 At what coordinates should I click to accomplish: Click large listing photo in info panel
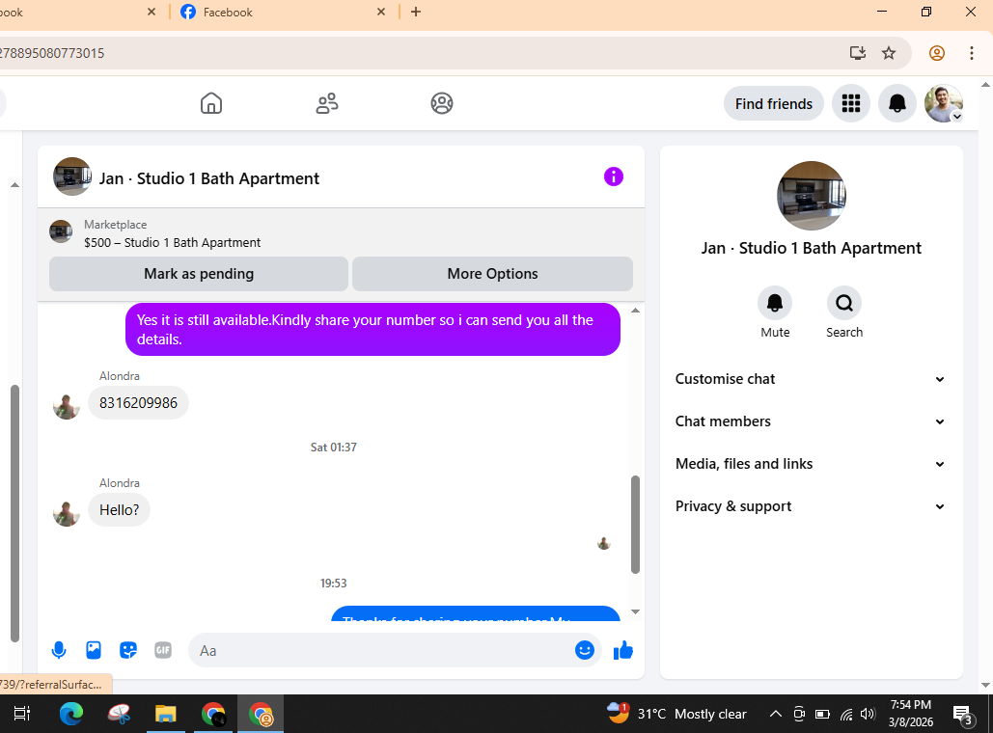811,196
